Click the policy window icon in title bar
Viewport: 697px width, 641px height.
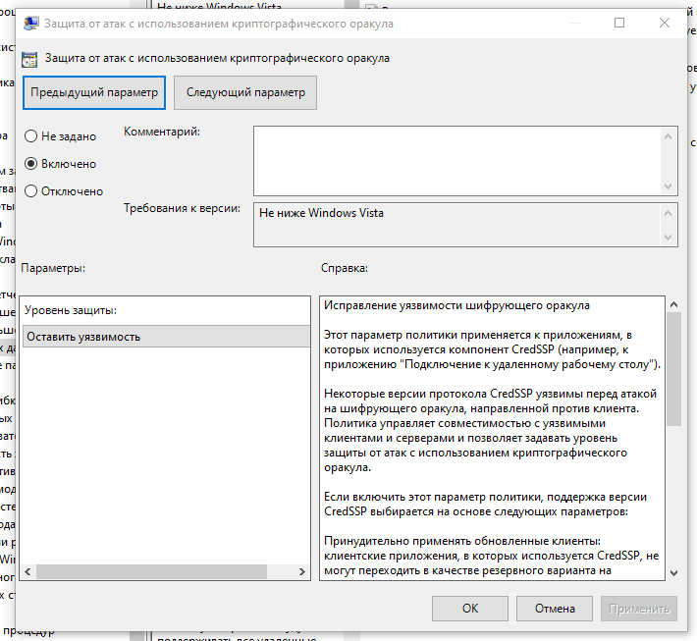30,23
